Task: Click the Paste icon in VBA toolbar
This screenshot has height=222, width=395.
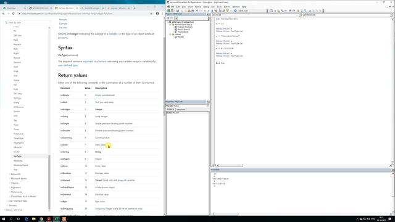Action: click(189, 11)
